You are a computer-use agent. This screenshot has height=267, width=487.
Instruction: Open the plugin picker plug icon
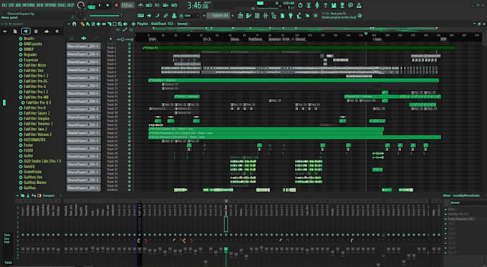coord(291,16)
